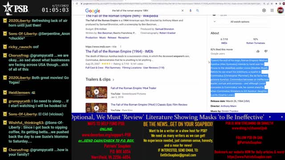The image size is (285, 160).
Task: Focus the search field with the Roman Empire query
Action: (x=146, y=11)
